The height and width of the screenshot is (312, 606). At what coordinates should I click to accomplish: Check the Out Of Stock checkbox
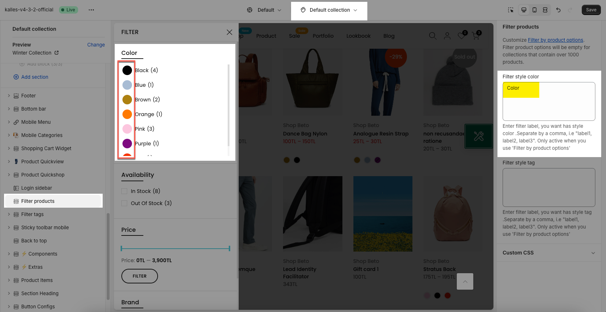(124, 203)
